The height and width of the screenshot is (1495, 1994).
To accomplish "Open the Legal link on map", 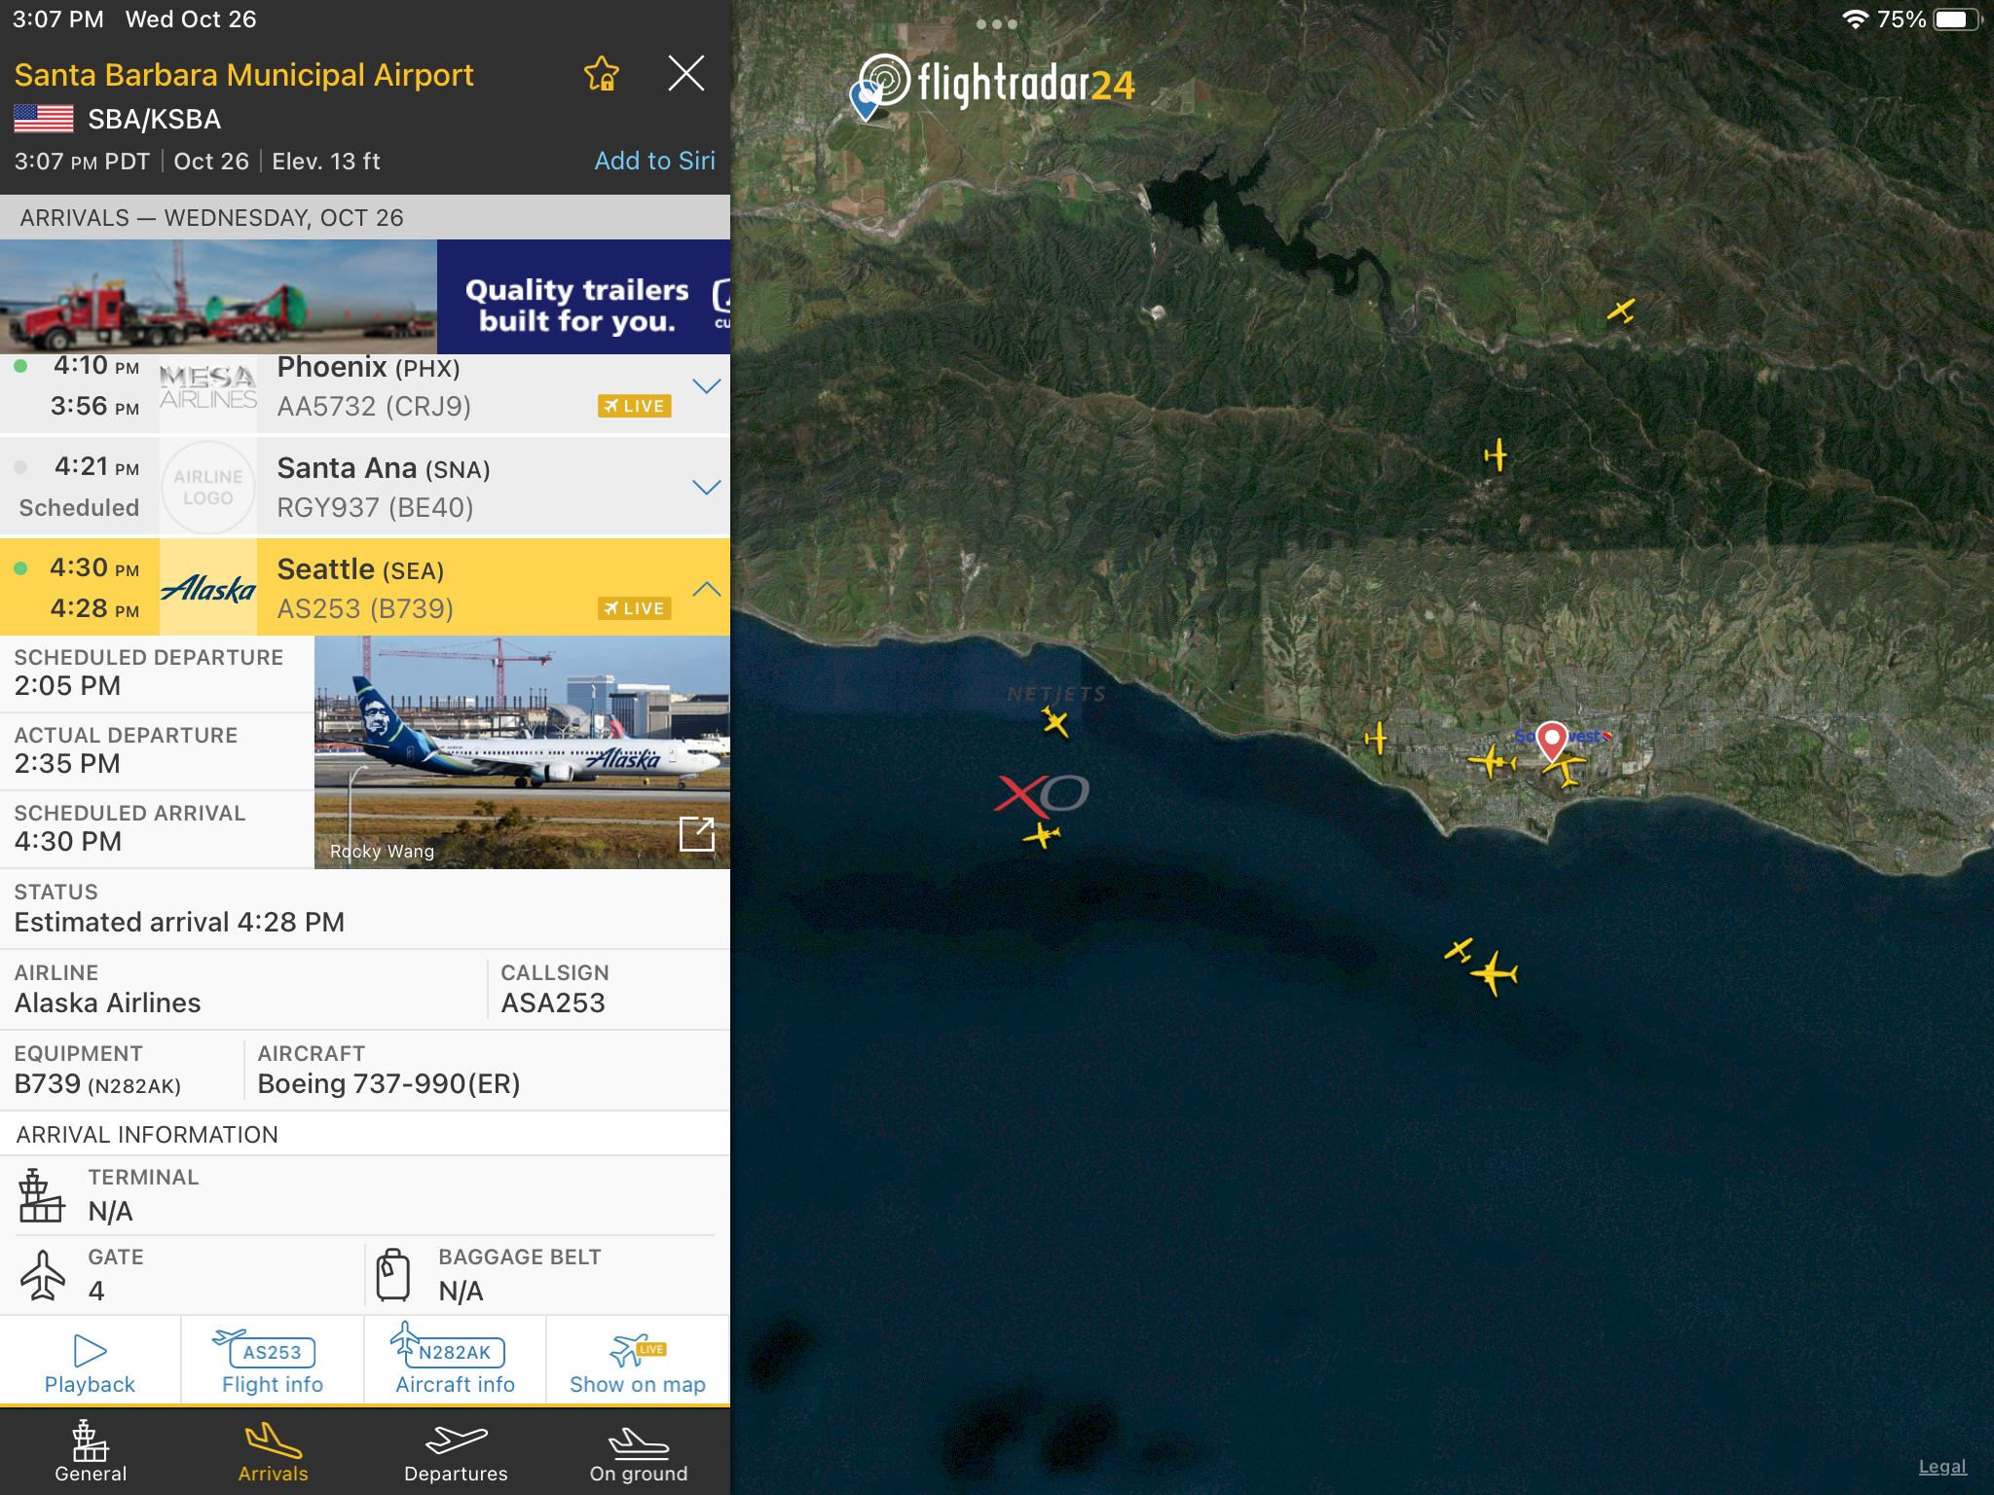I will [1942, 1467].
